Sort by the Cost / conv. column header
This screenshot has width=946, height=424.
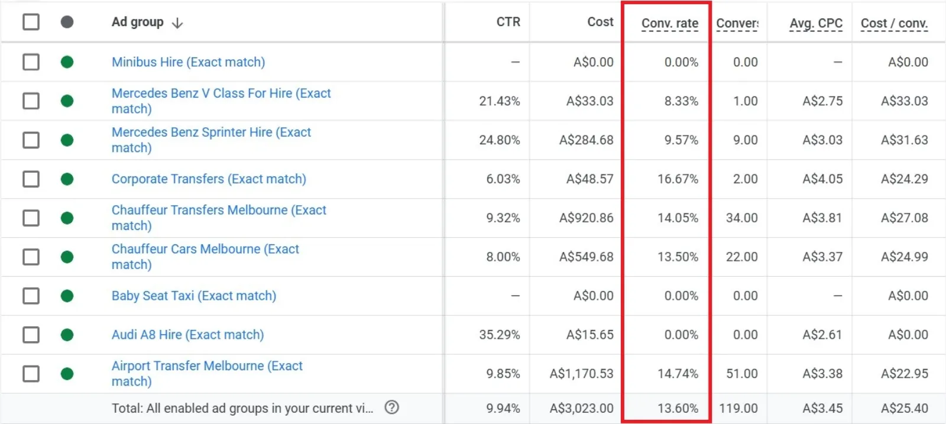coord(894,23)
